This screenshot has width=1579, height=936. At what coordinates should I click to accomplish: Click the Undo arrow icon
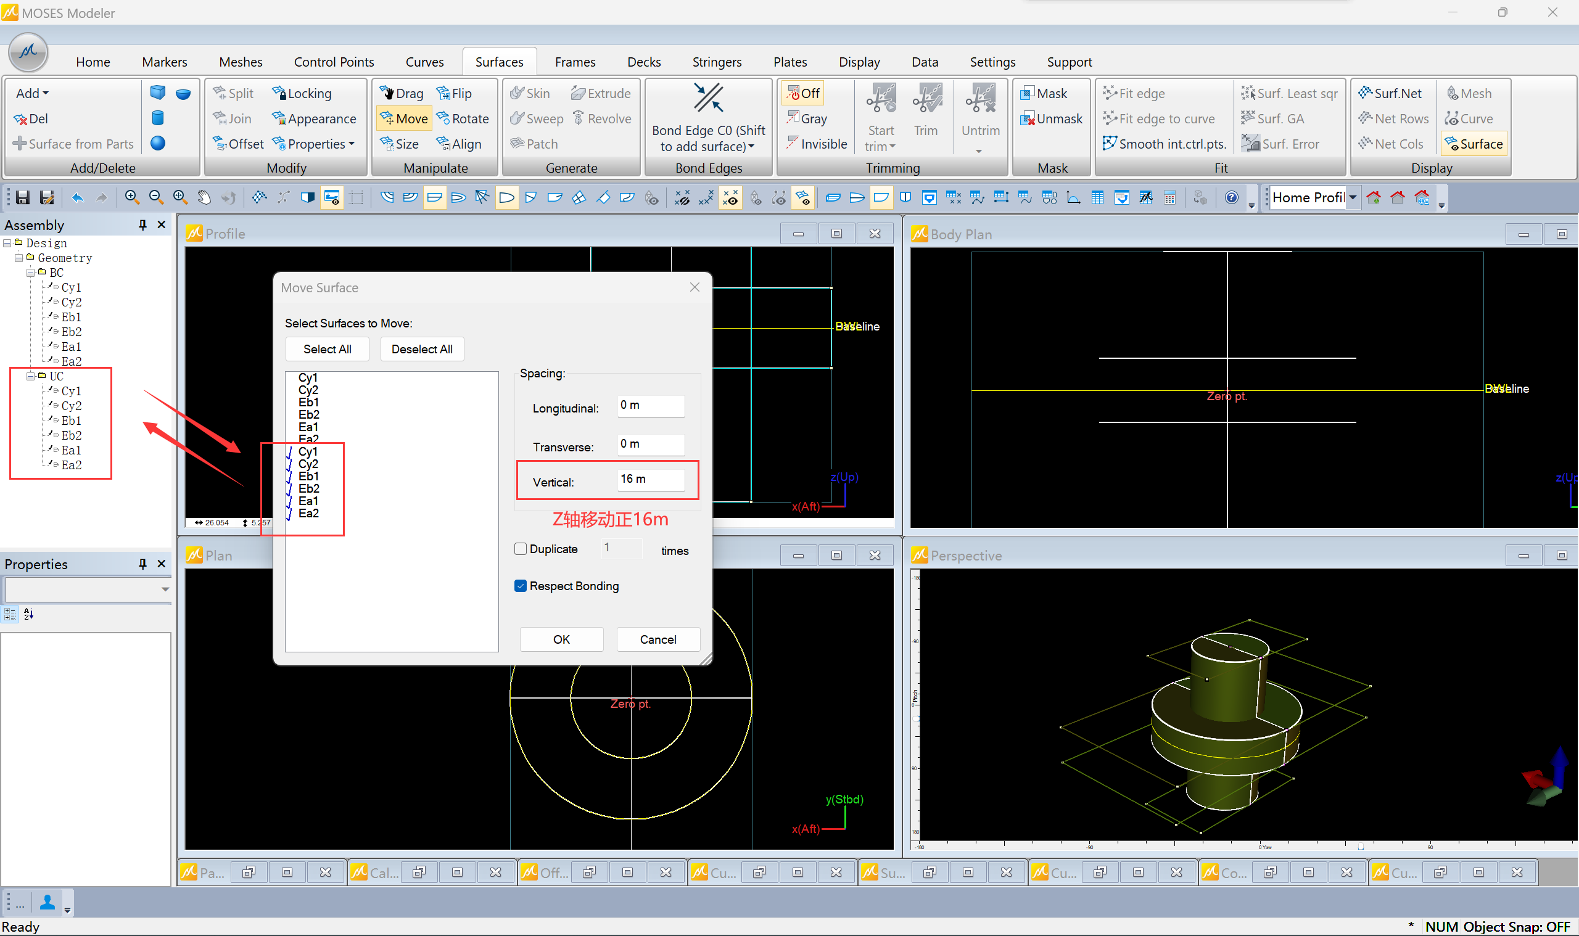coord(77,197)
